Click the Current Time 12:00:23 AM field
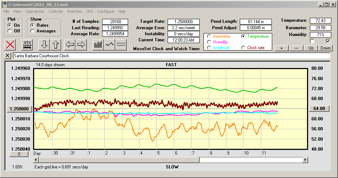The width and height of the screenshot is (338, 178). click(184, 40)
